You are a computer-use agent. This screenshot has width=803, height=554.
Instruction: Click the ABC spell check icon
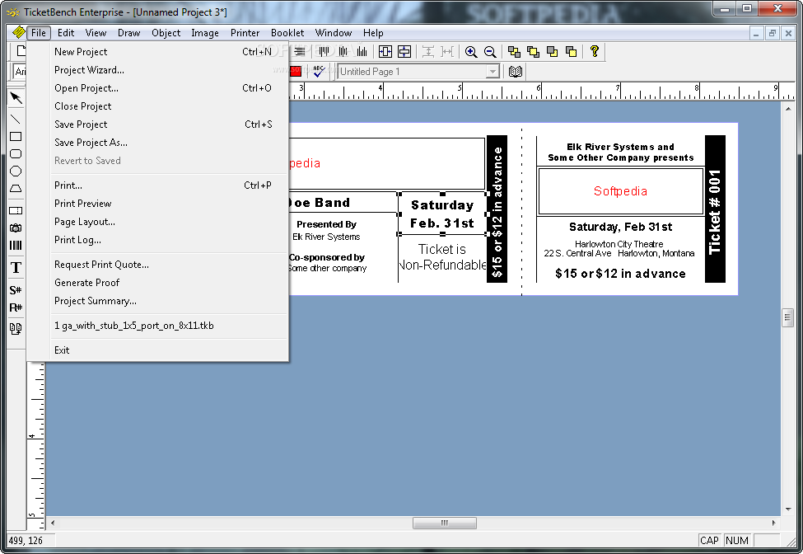point(319,71)
